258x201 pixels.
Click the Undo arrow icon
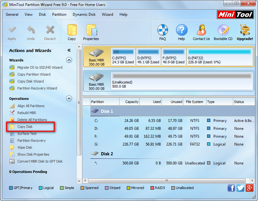pos(31,30)
